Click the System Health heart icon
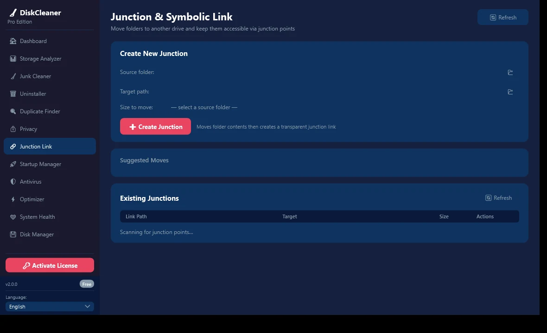This screenshot has width=547, height=333. (13, 217)
